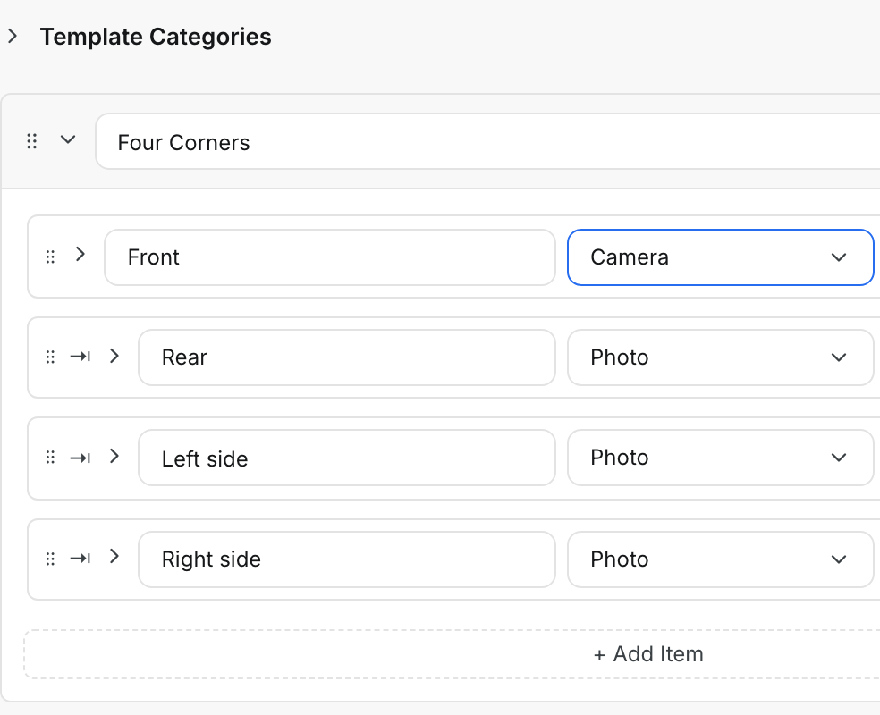880x715 pixels.
Task: Indent the Right side item
Action: tap(80, 559)
